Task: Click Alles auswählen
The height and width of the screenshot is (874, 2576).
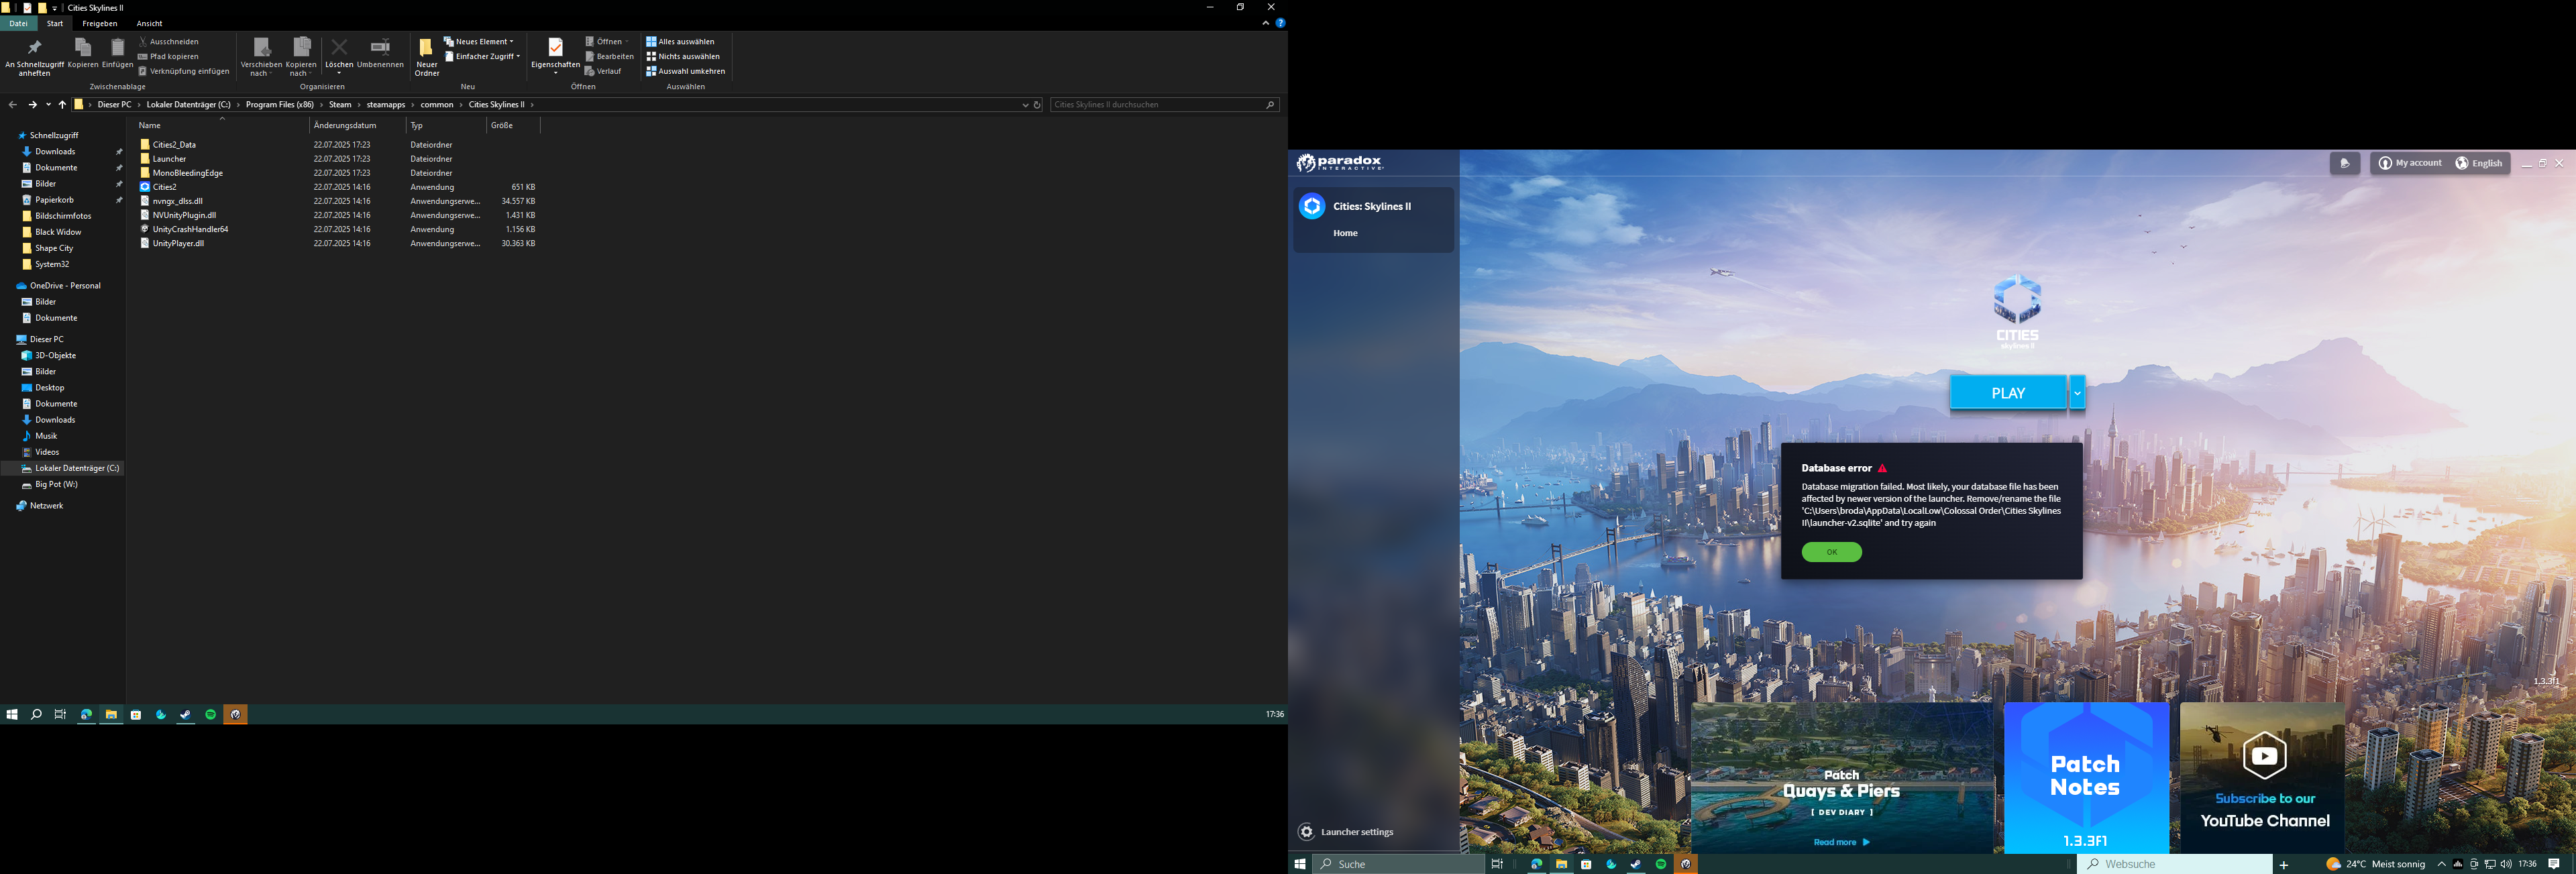Action: (x=681, y=42)
